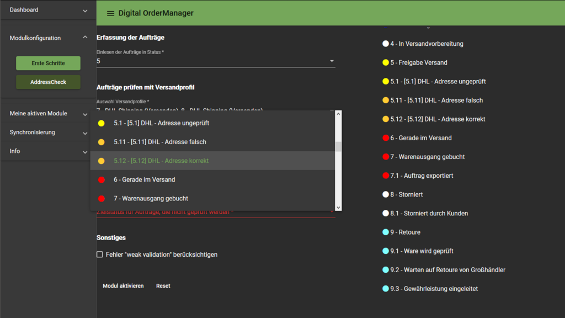Click the yellow dot beside 5.1 DHL option

(101, 123)
